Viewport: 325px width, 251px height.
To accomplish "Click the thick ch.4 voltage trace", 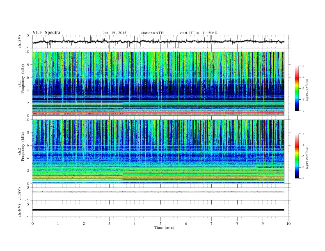I will click(x=158, y=210).
